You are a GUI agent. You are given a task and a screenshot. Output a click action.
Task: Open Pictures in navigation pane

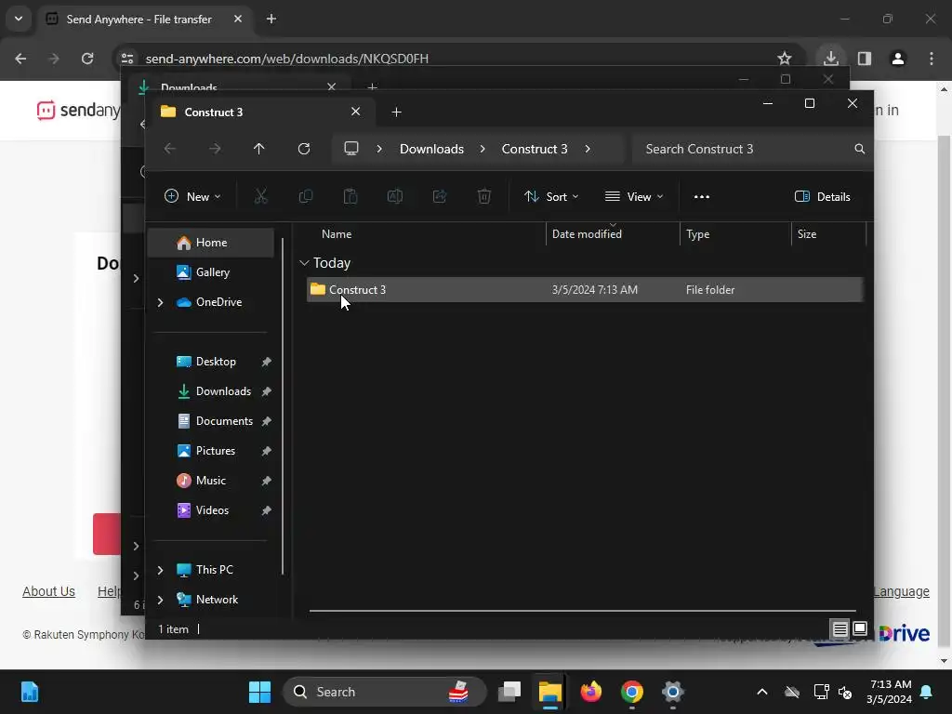(211, 451)
